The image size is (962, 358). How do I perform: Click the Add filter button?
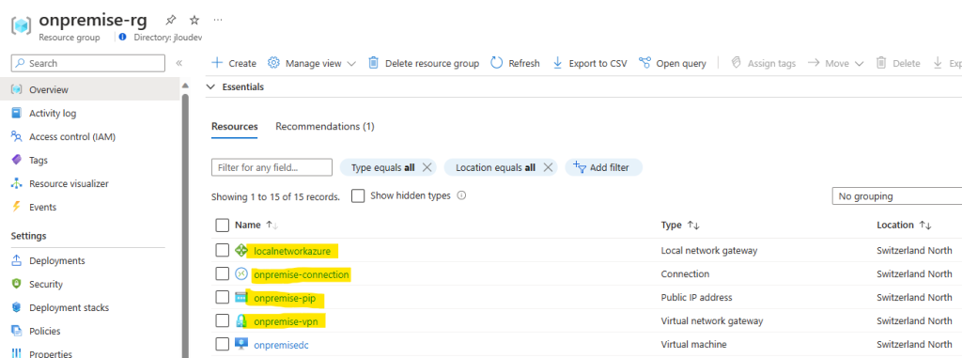click(x=603, y=167)
